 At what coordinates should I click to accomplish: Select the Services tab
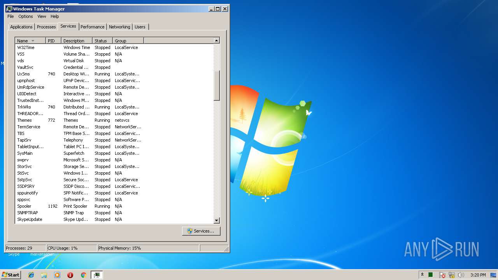[68, 26]
